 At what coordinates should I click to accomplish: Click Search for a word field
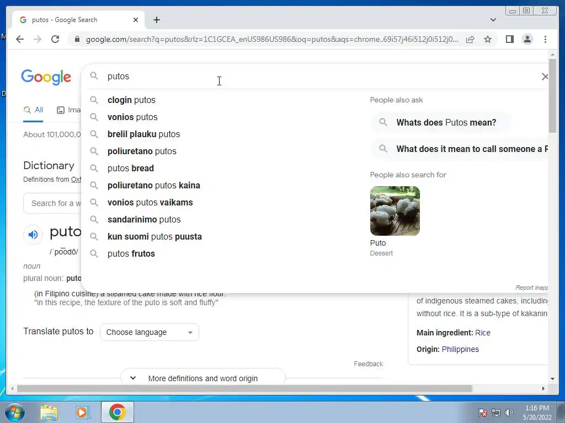[x=52, y=203]
